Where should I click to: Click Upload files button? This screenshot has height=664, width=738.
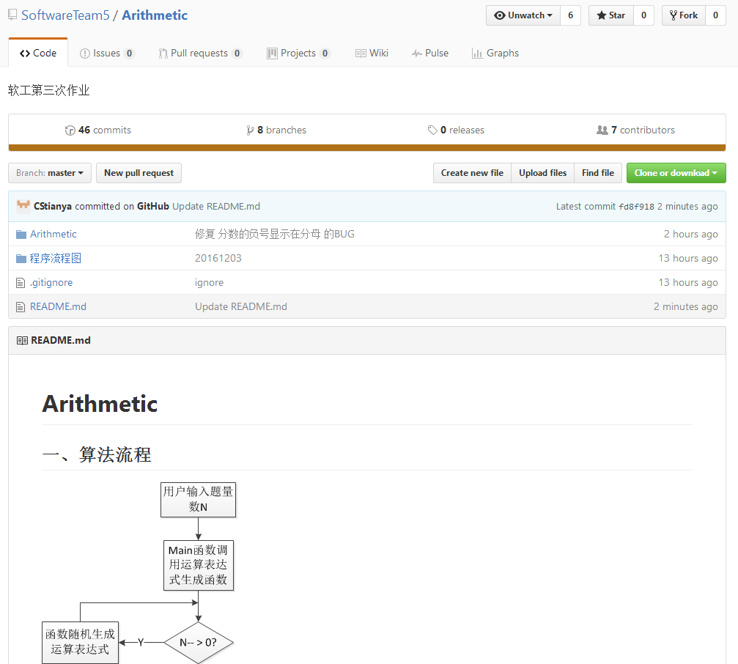[542, 173]
